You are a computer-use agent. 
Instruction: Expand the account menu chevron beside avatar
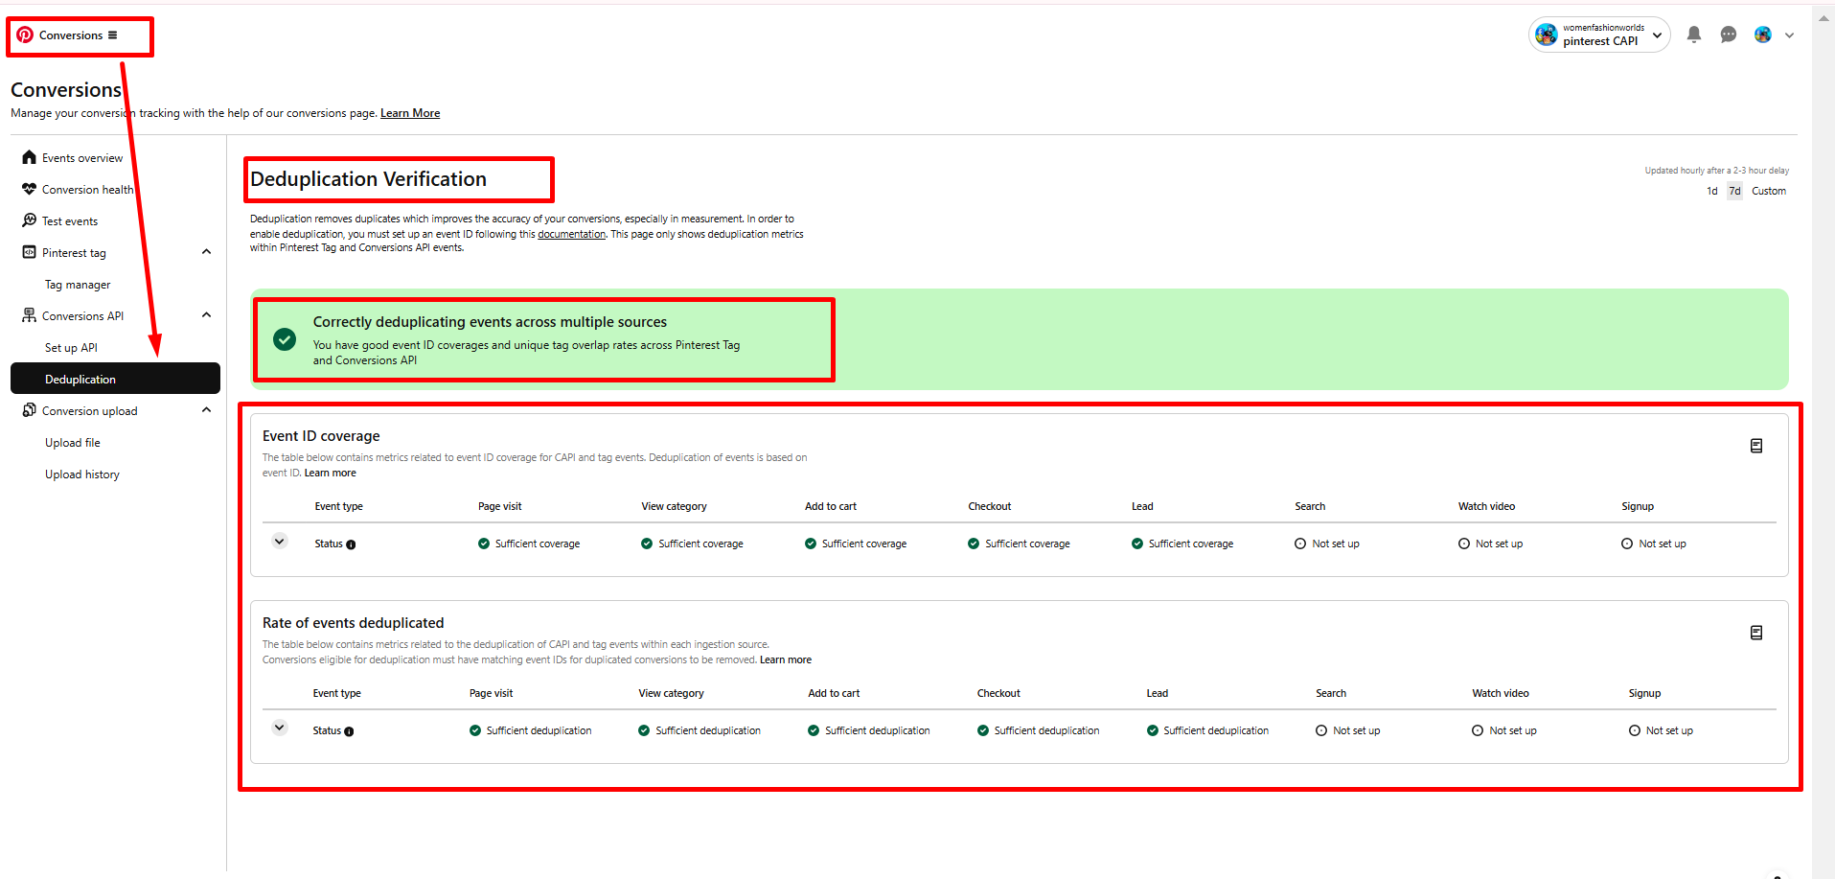(1789, 35)
